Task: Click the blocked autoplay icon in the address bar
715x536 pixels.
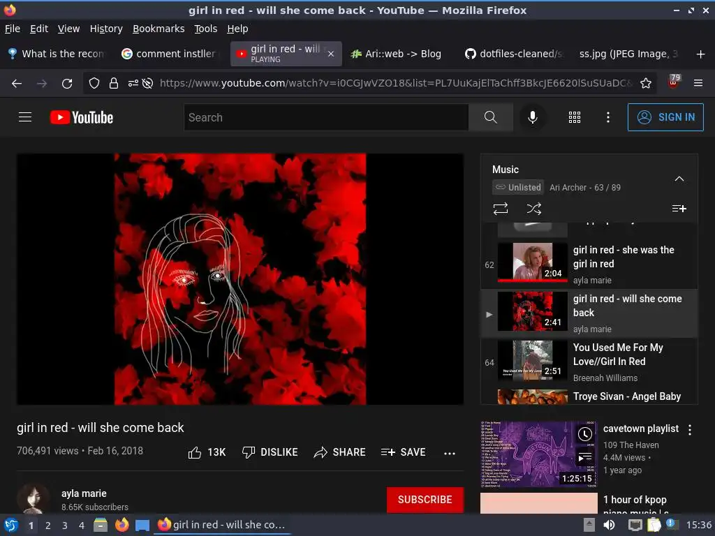Action: click(147, 83)
